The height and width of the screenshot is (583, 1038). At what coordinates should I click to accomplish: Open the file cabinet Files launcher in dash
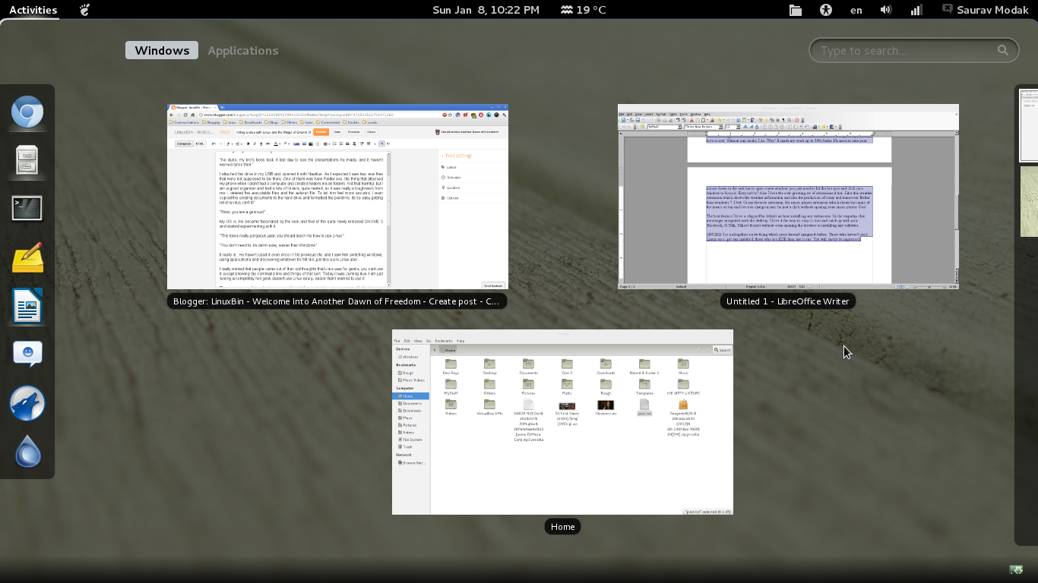pos(27,160)
